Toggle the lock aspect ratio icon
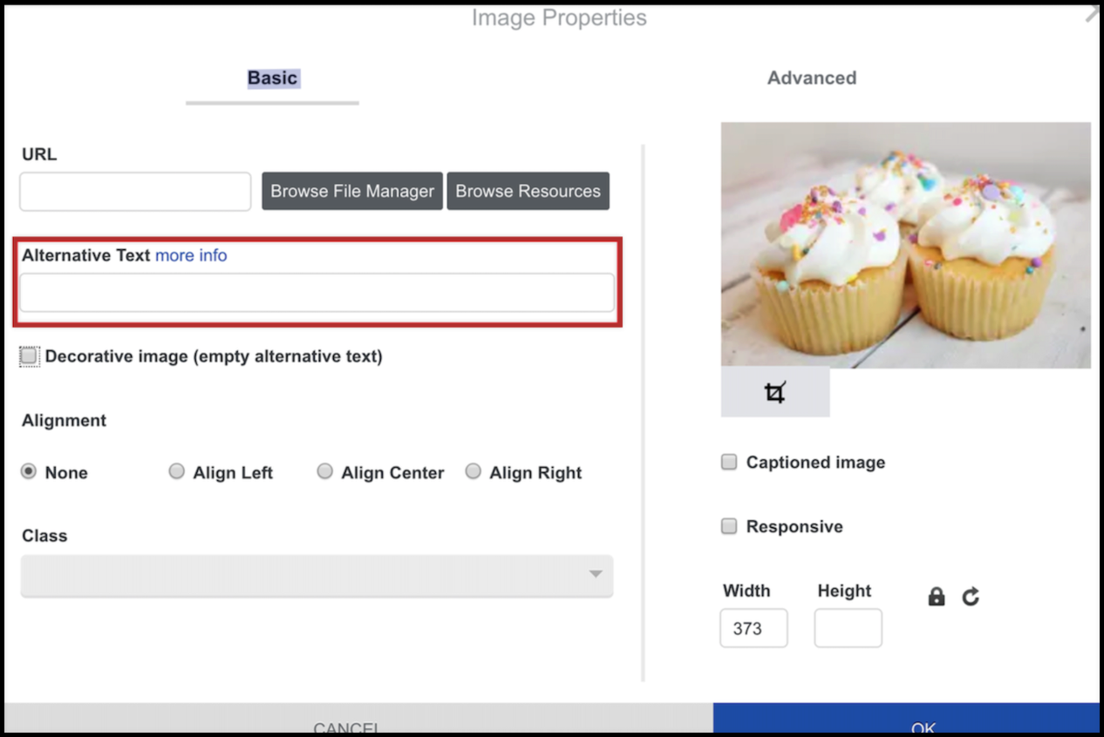 [x=937, y=597]
